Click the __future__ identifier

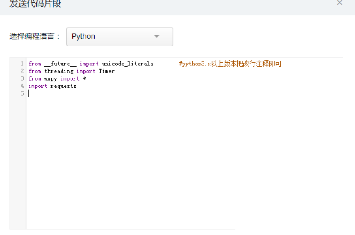(x=60, y=64)
